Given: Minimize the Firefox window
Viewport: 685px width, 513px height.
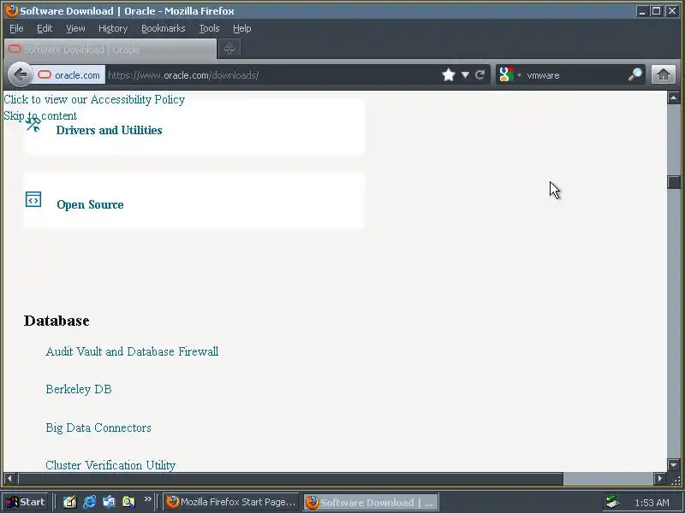Looking at the screenshot, I should tap(641, 11).
